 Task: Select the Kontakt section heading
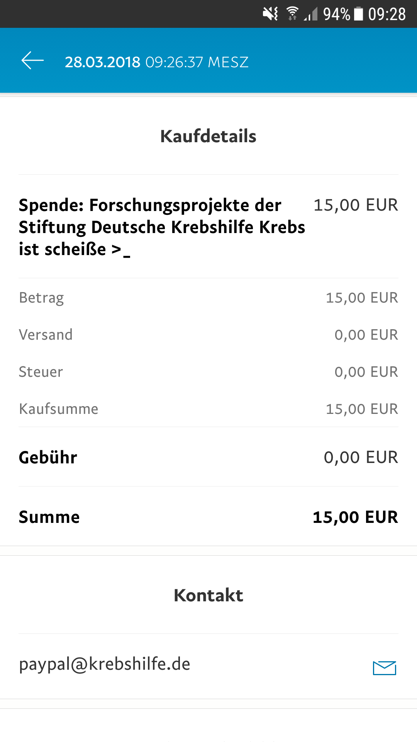click(208, 595)
